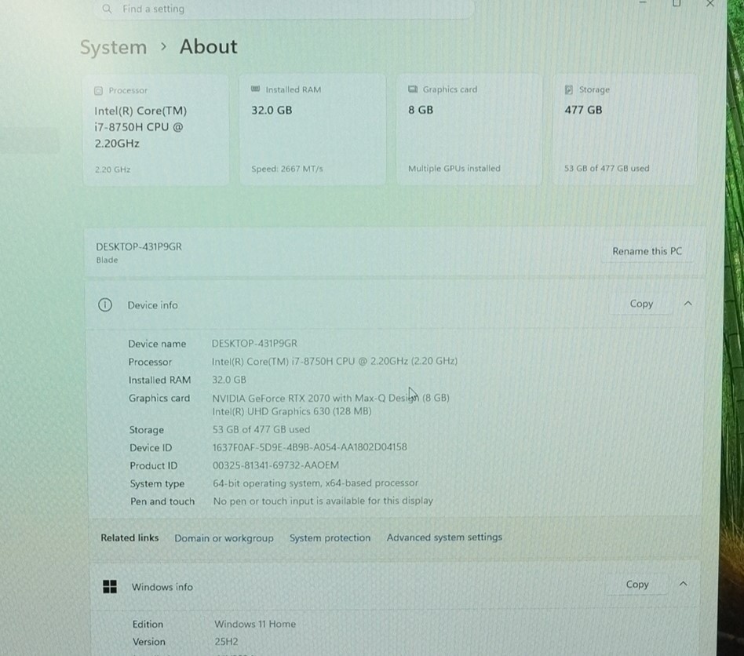Collapse the Device info section

(x=688, y=304)
